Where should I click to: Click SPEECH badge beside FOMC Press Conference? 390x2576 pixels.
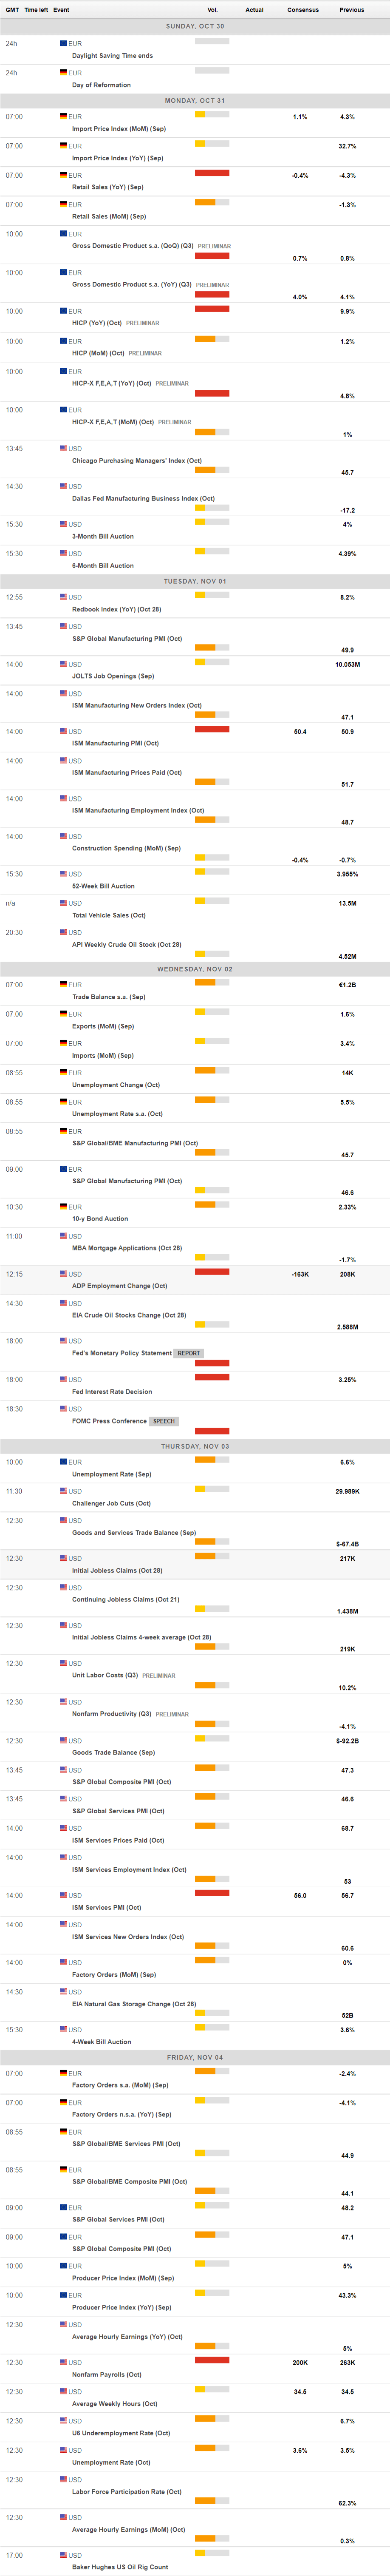point(164,1421)
